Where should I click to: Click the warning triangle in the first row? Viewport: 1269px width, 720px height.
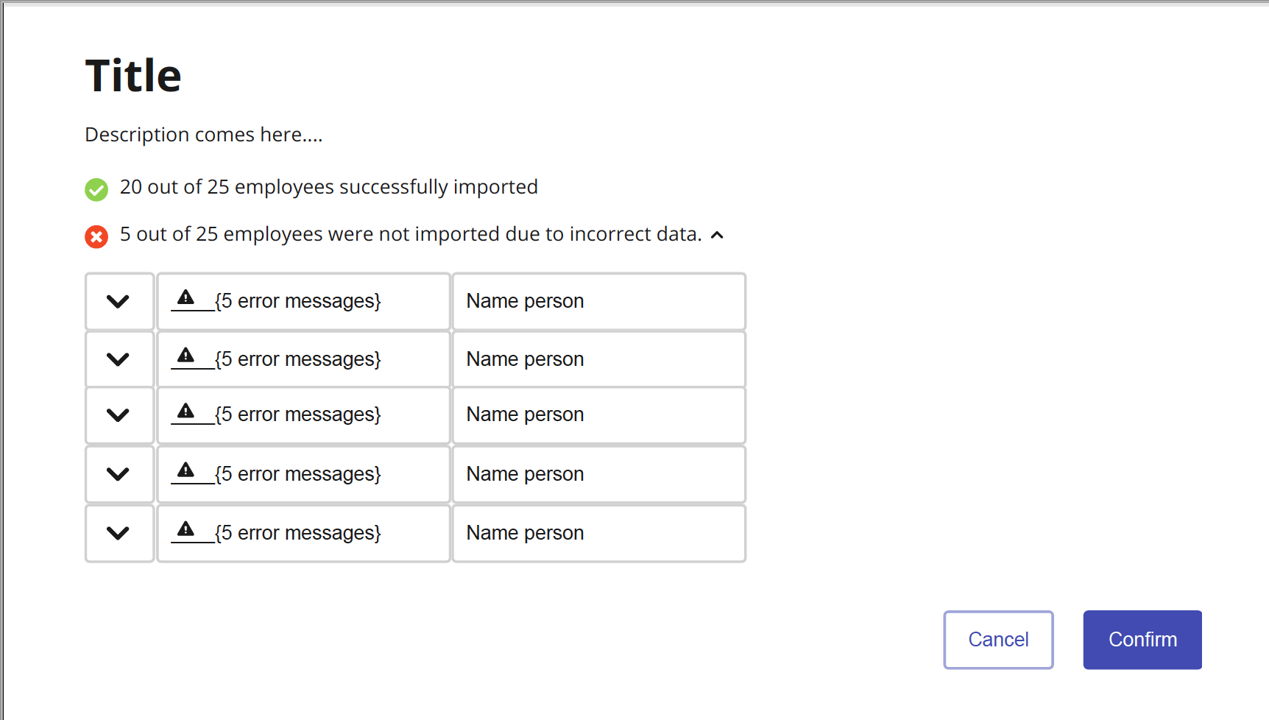click(x=186, y=297)
